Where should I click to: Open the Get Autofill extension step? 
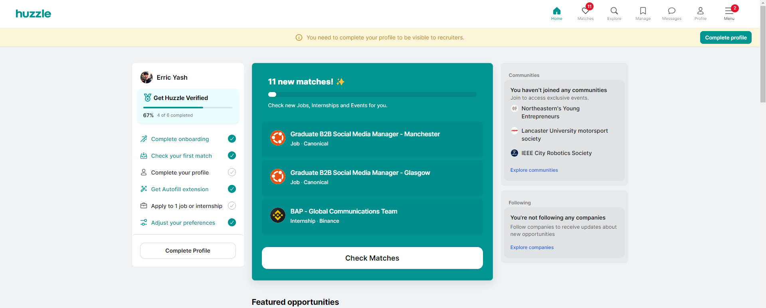188,189
